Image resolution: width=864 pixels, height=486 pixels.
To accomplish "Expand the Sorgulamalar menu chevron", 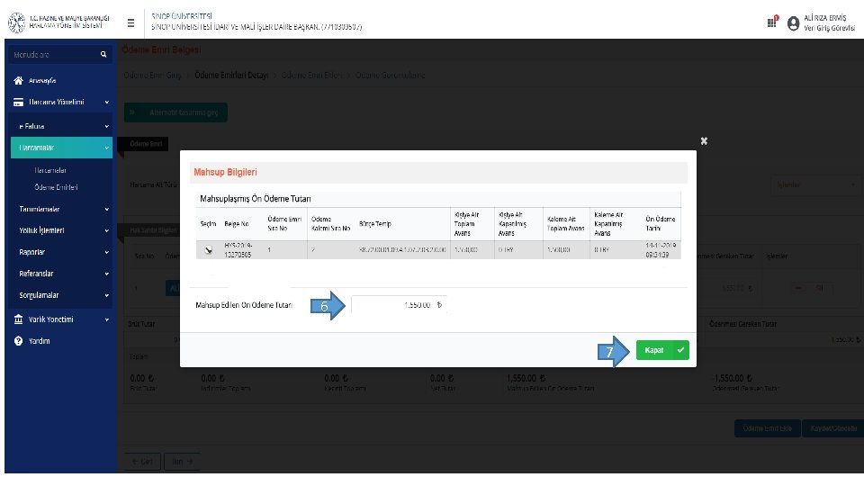I will (107, 295).
